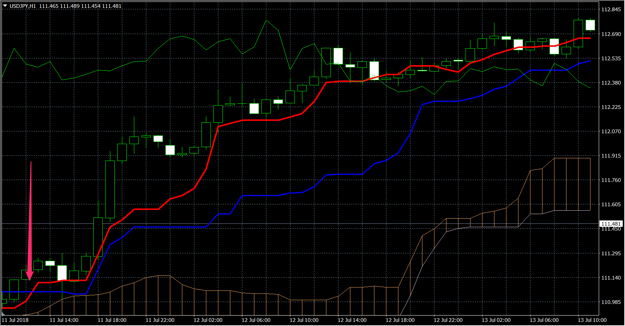Click the 111.760 price axis label

(611, 180)
